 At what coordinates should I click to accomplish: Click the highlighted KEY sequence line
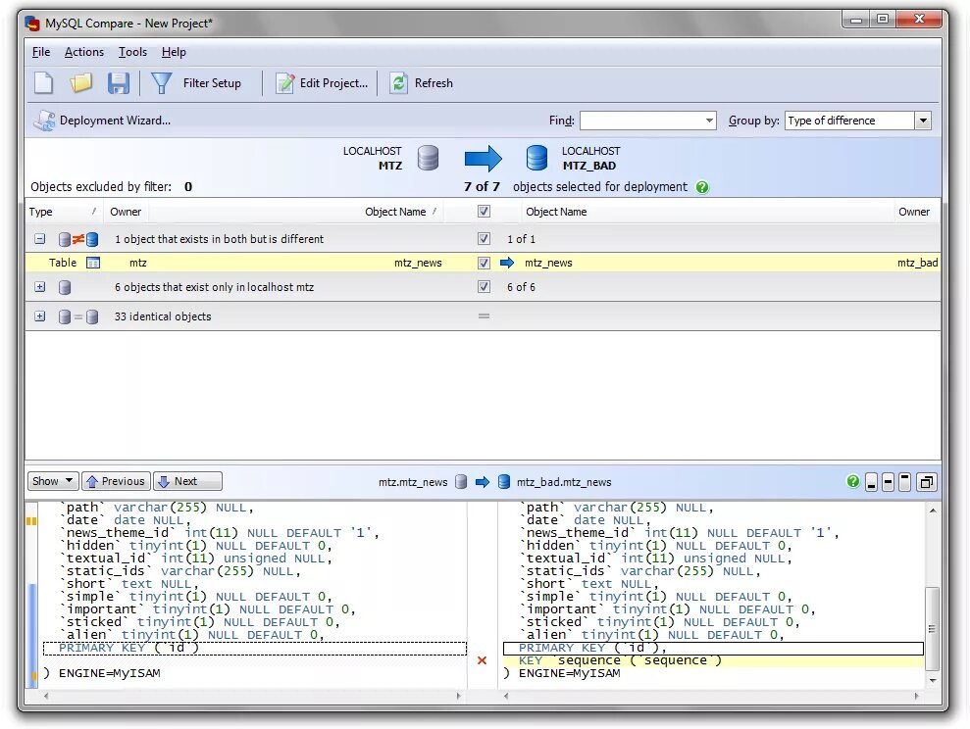pos(713,660)
